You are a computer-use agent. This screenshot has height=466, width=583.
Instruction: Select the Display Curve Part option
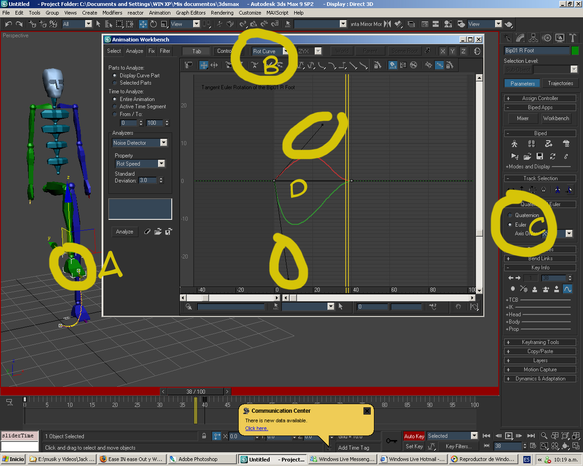(x=114, y=76)
